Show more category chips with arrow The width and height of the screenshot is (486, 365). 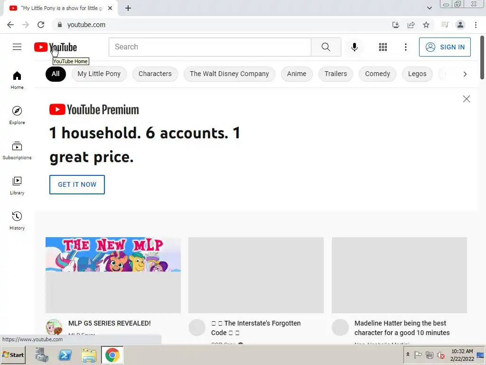pyautogui.click(x=465, y=74)
